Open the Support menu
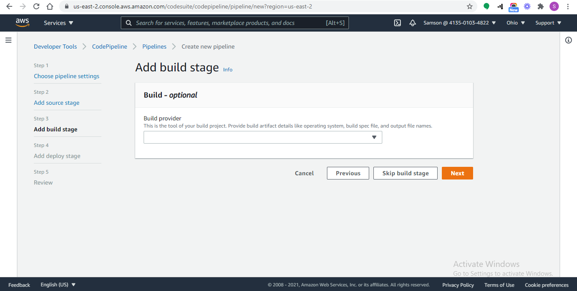This screenshot has width=577, height=291. [547, 22]
